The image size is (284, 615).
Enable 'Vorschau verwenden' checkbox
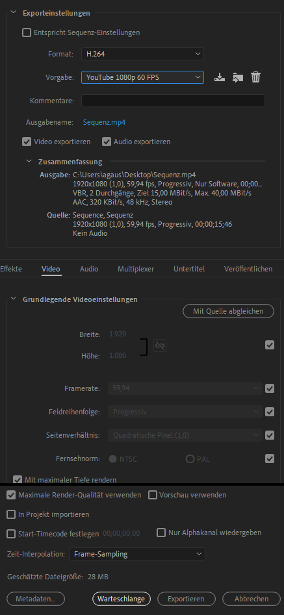[153, 495]
